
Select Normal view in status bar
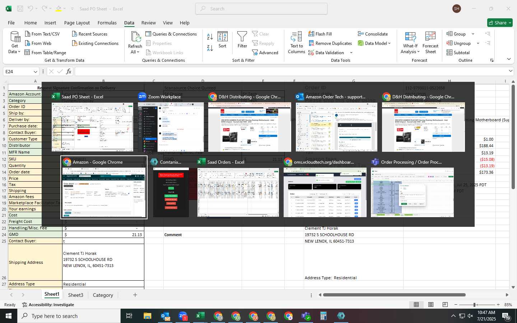coord(416,305)
